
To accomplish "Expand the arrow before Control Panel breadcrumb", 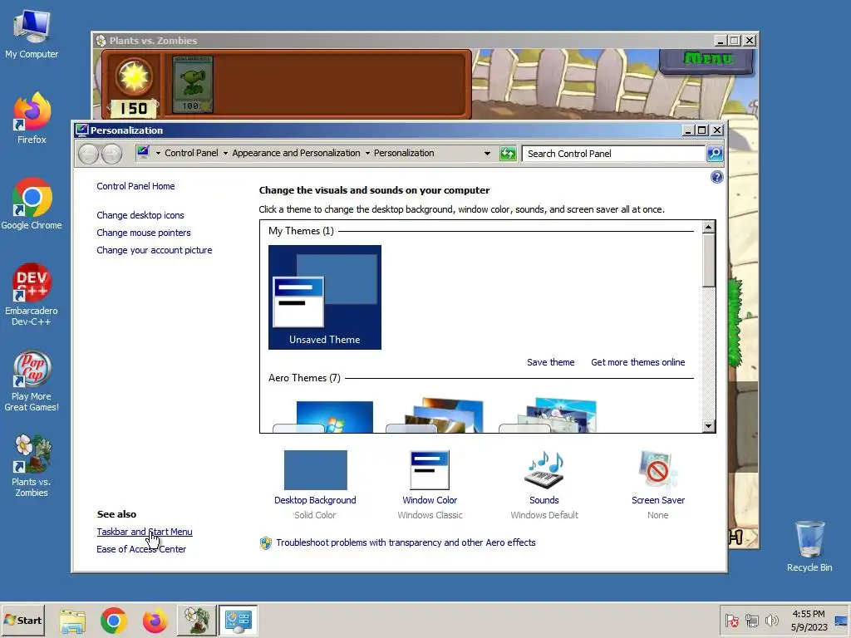I will (158, 154).
